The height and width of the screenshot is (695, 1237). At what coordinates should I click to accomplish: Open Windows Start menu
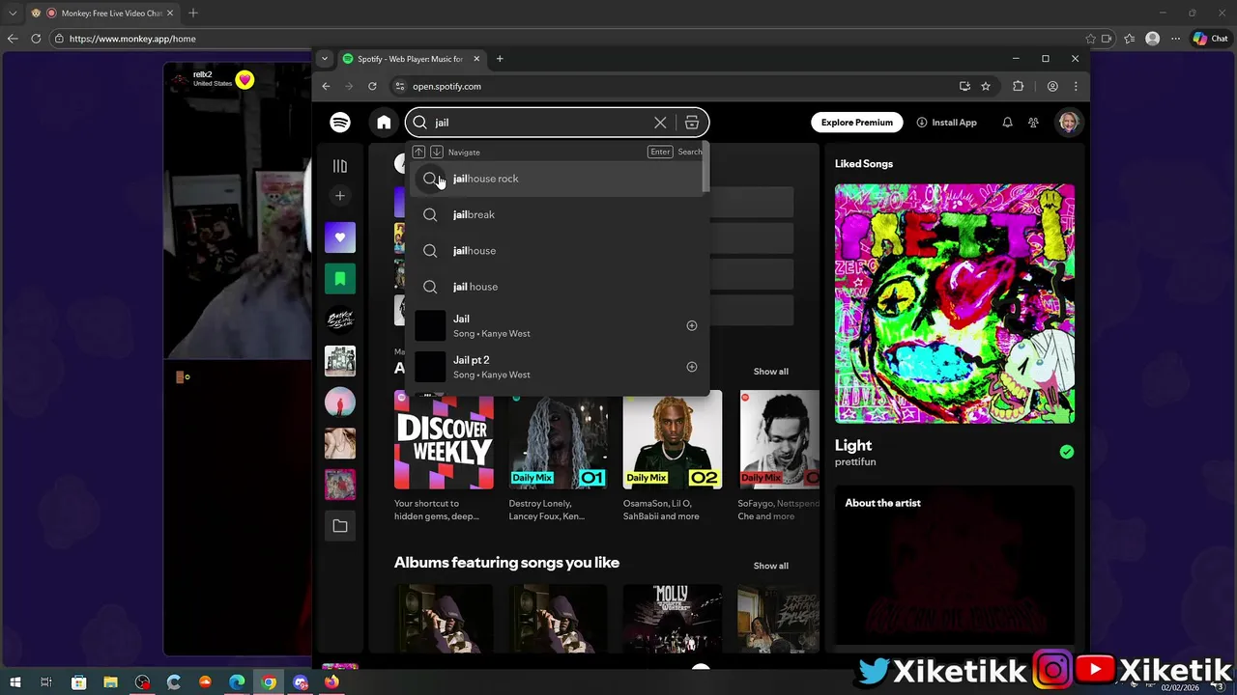click(15, 682)
